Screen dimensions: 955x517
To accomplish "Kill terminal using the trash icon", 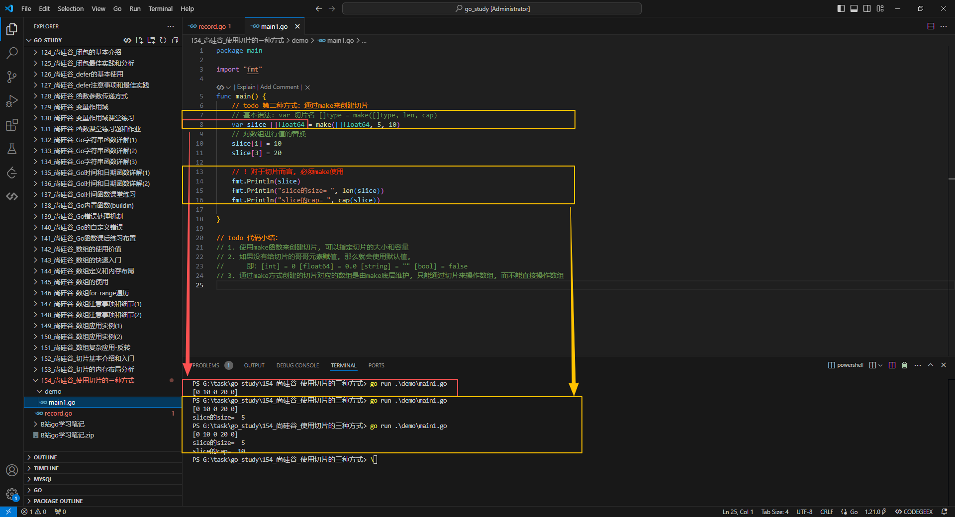I will [904, 365].
